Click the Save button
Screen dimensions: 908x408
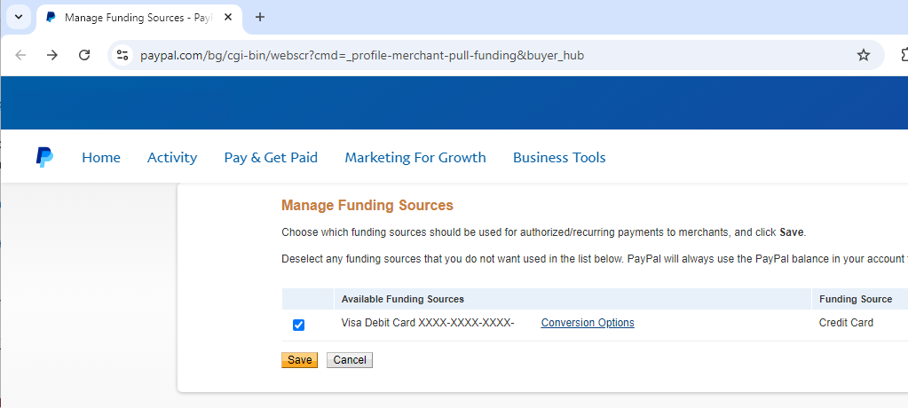[x=299, y=360]
